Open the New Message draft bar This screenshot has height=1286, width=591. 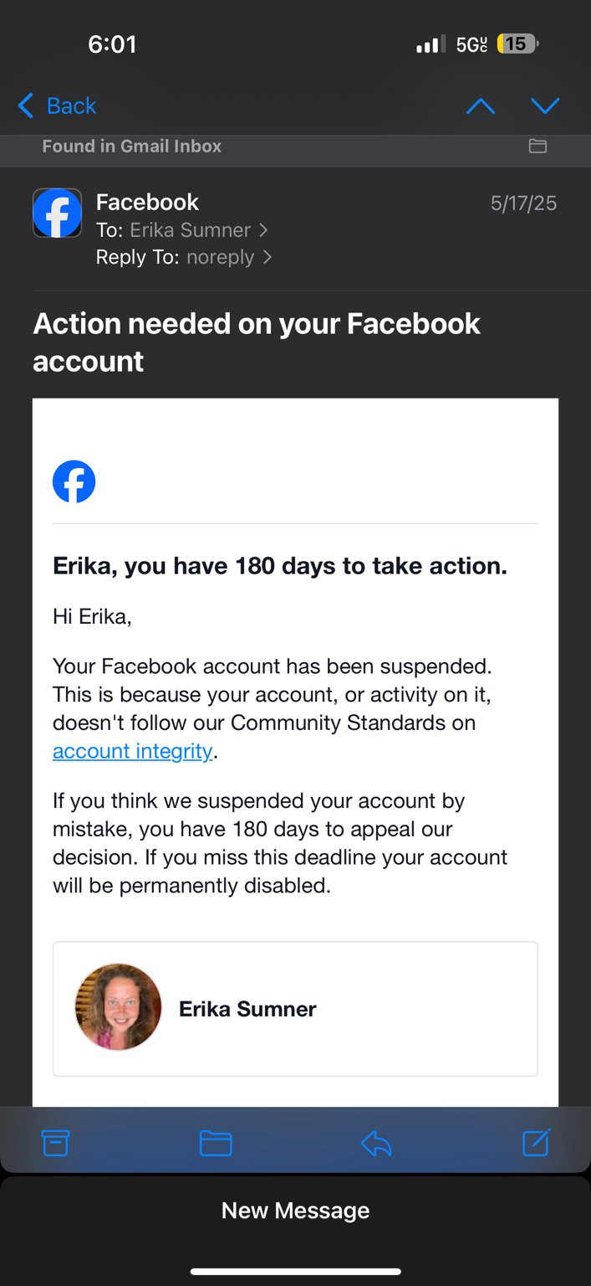[x=295, y=1211]
